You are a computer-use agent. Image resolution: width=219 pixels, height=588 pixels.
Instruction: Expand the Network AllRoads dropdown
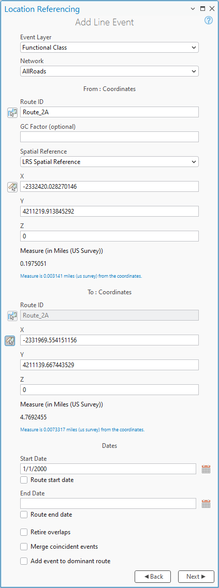(109, 71)
